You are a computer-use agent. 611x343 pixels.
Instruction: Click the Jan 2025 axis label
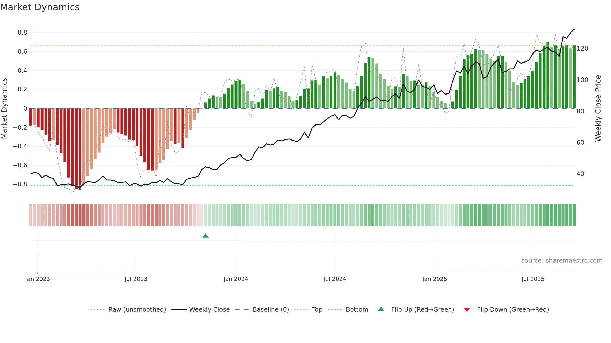click(x=435, y=279)
